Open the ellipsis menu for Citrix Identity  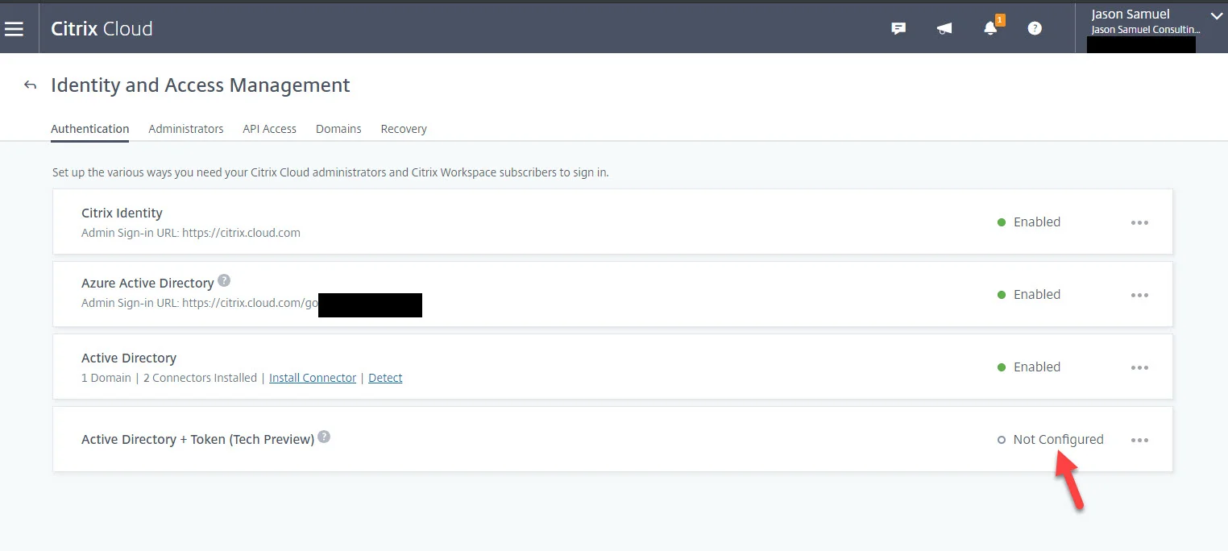(x=1139, y=222)
